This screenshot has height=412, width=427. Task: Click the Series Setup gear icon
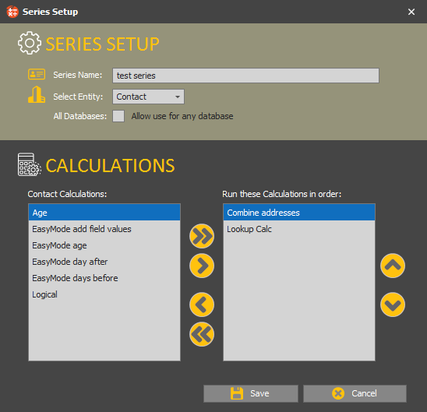tap(30, 43)
